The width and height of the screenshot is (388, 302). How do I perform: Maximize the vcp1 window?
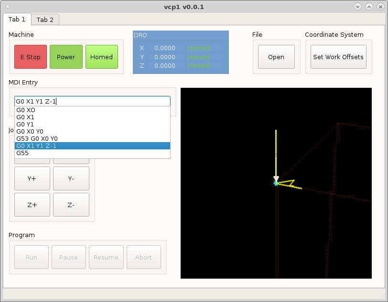click(369, 7)
